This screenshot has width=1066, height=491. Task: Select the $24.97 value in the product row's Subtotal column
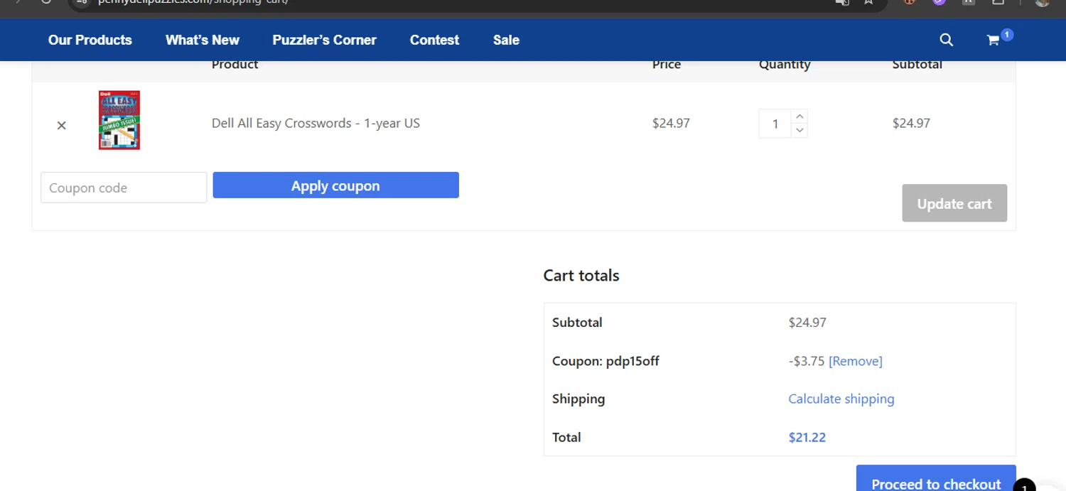(x=911, y=123)
